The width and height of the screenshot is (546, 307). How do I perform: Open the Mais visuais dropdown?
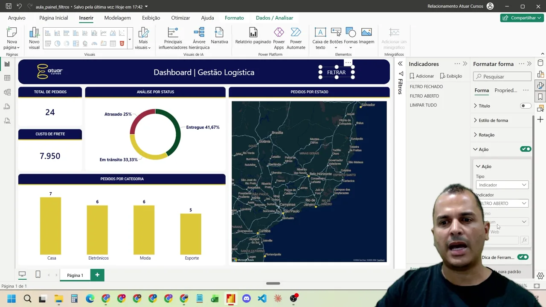143,38
